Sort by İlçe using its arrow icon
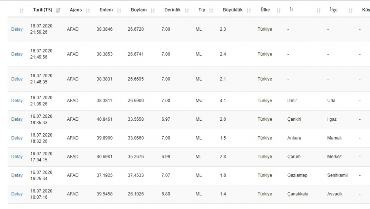 350,11
